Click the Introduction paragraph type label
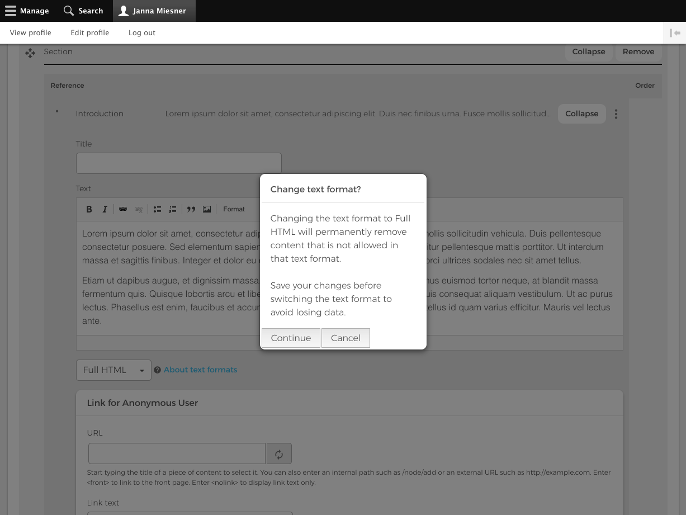This screenshot has height=515, width=686. point(100,114)
